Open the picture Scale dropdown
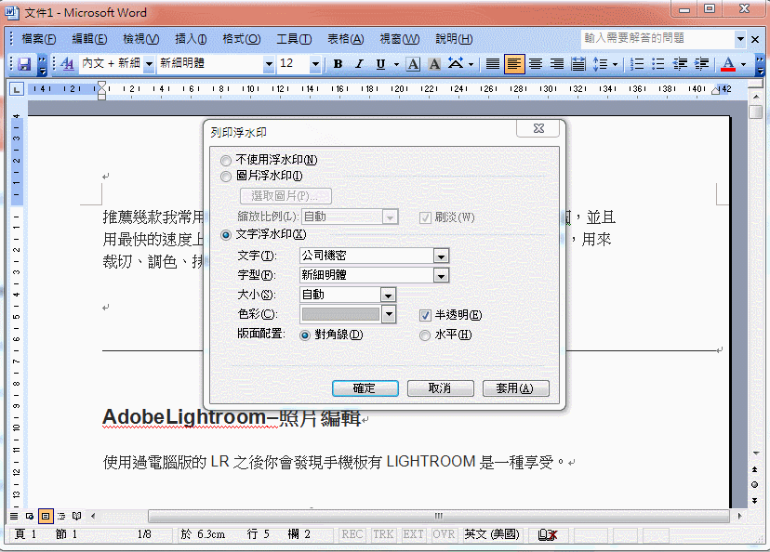 tap(390, 217)
